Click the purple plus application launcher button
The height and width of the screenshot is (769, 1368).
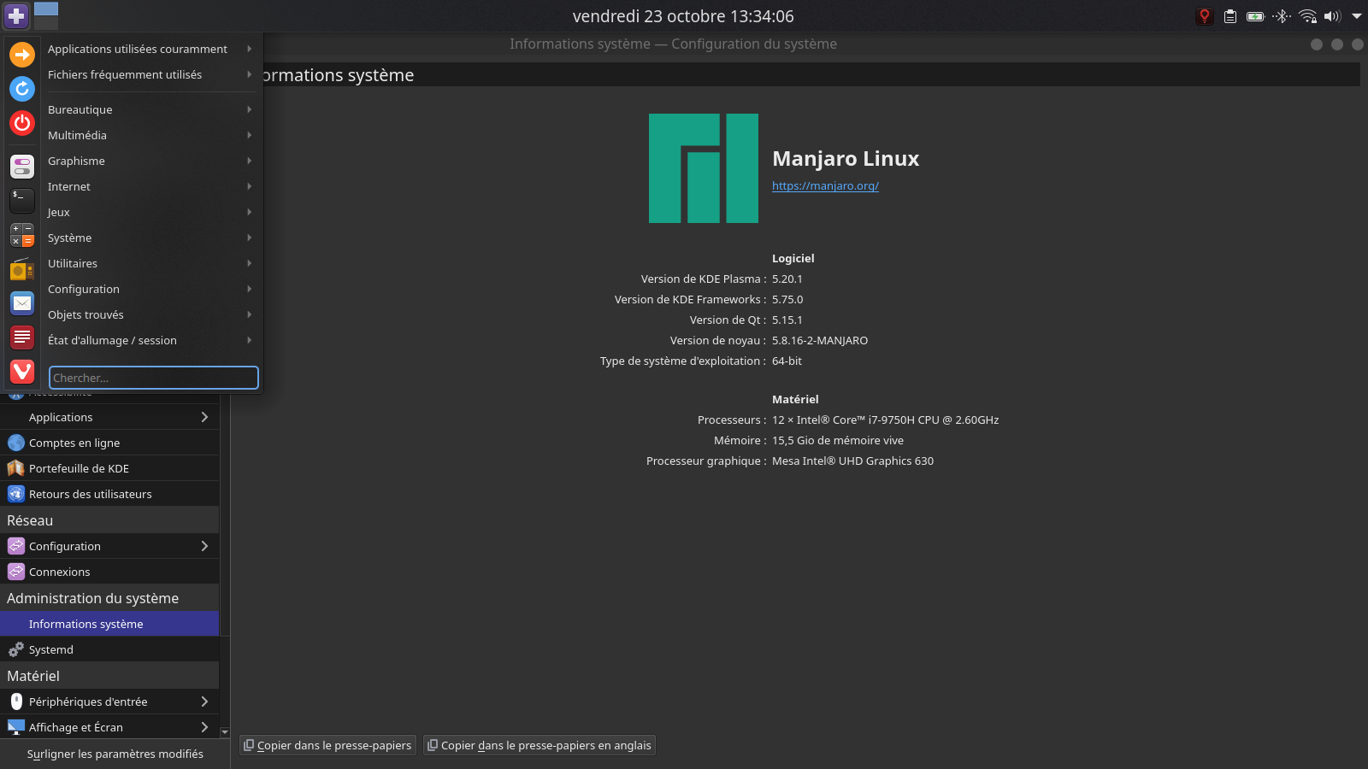pyautogui.click(x=16, y=15)
